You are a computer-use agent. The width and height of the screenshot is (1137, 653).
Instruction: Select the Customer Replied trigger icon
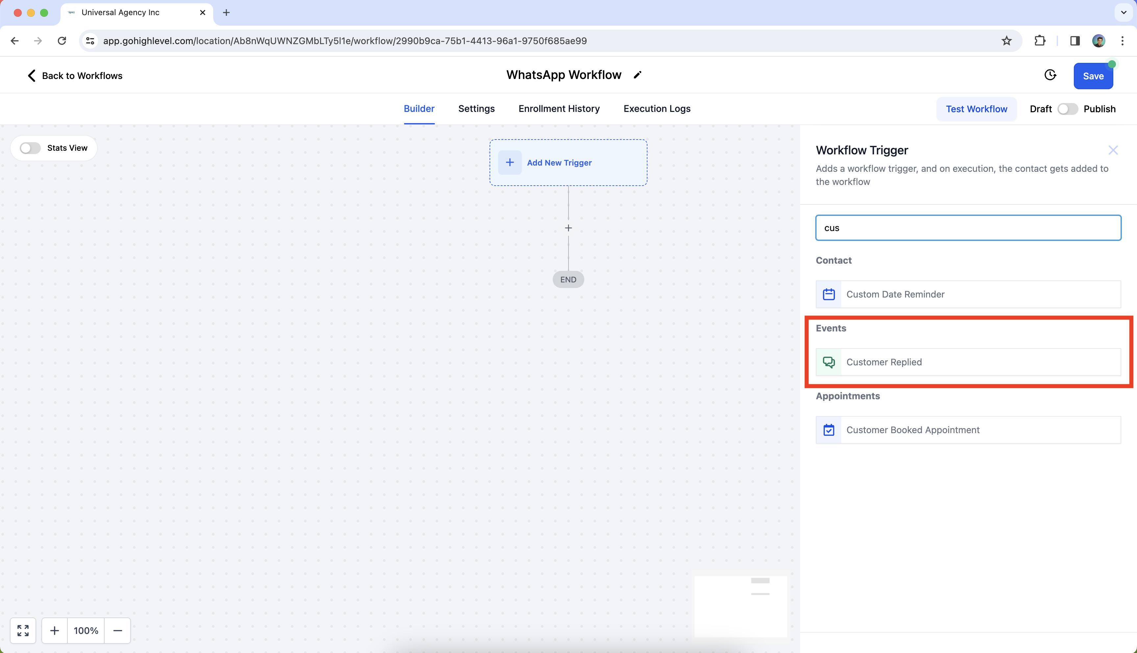(x=829, y=362)
